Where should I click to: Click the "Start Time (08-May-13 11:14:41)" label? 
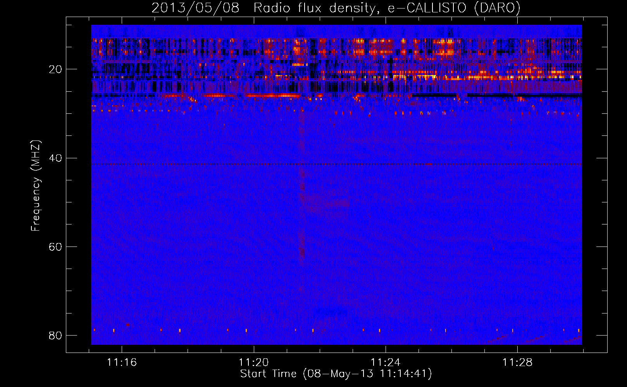(336, 374)
